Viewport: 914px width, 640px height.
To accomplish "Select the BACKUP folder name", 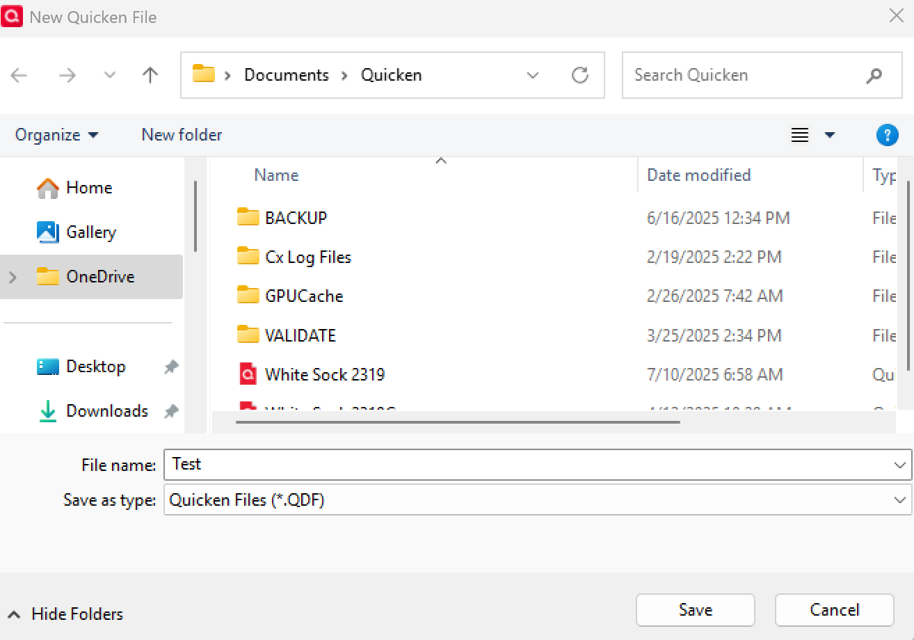I will pos(296,218).
